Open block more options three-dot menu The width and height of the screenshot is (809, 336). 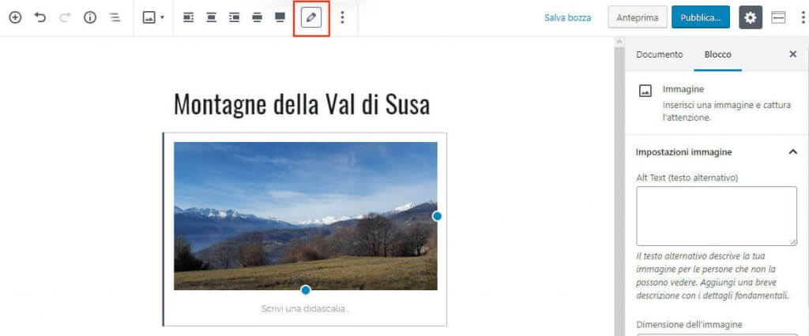tap(342, 17)
